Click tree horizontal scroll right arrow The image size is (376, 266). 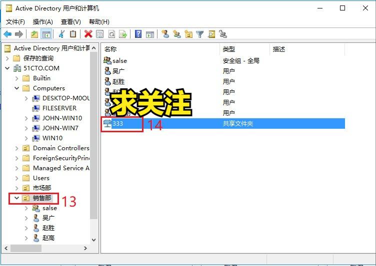pos(85,248)
